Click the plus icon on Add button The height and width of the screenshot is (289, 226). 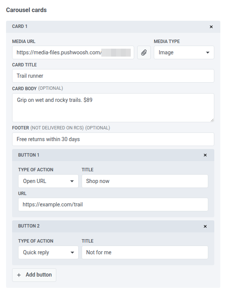point(19,275)
